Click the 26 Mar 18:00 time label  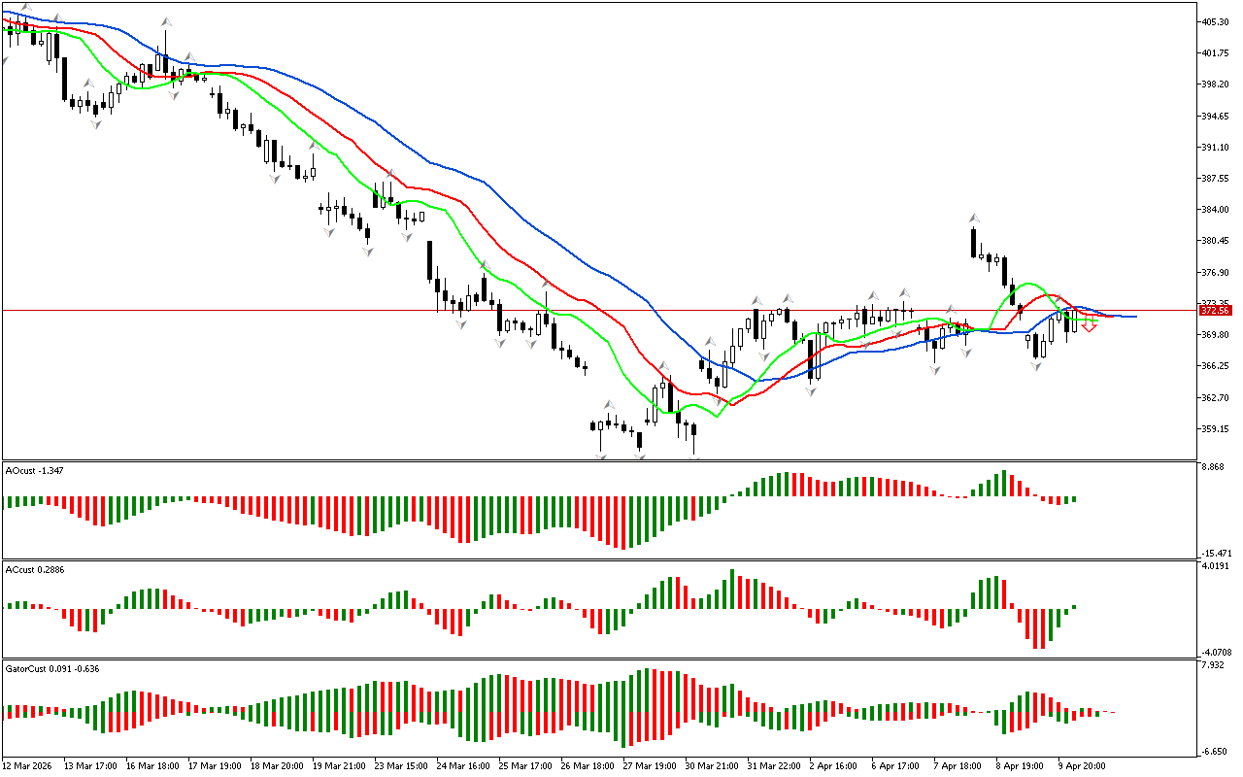point(587,766)
